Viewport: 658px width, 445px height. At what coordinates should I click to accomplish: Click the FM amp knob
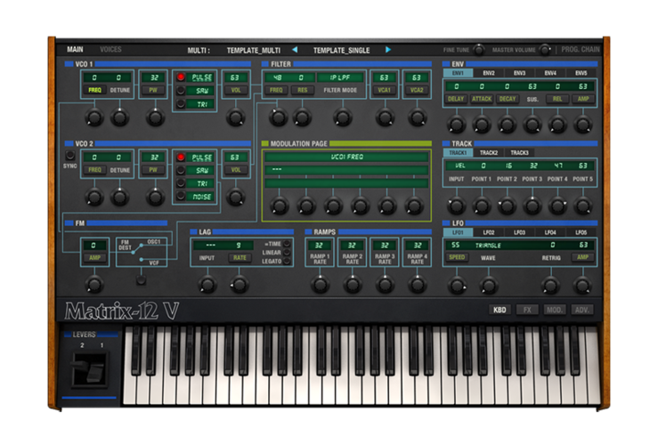[x=94, y=285]
